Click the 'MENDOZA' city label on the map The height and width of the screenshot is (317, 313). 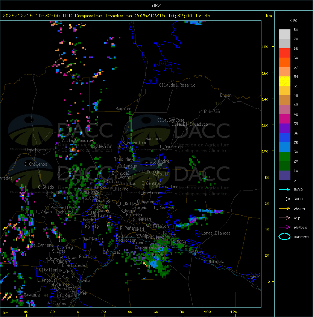tap(91, 192)
